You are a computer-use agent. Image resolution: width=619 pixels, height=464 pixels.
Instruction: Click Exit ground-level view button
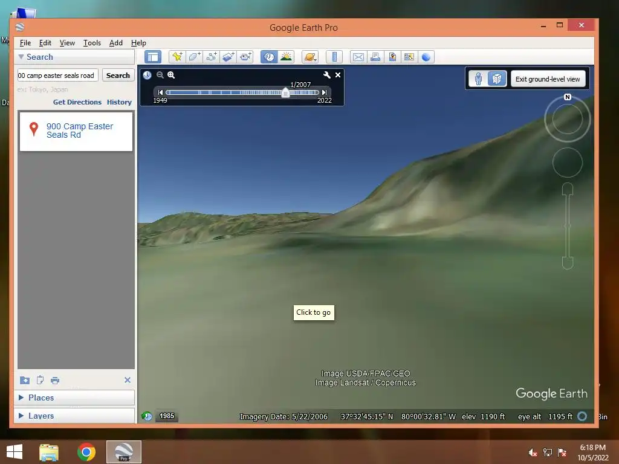pos(548,79)
